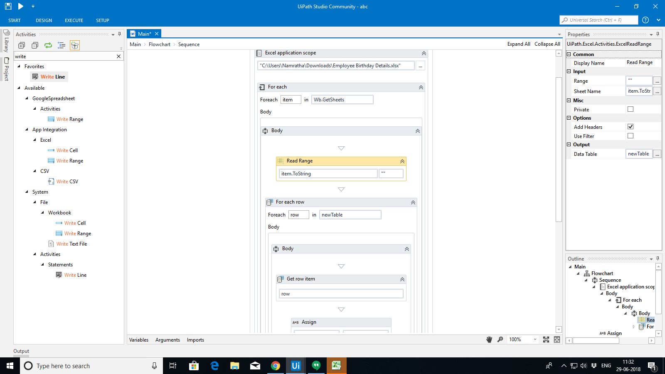Open Microsoft Edge from the taskbar
This screenshot has height=374, width=665.
click(214, 366)
